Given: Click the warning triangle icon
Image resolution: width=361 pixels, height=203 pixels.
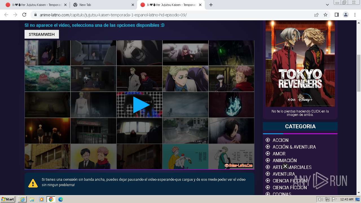Looking at the screenshot, I should pyautogui.click(x=33, y=183).
